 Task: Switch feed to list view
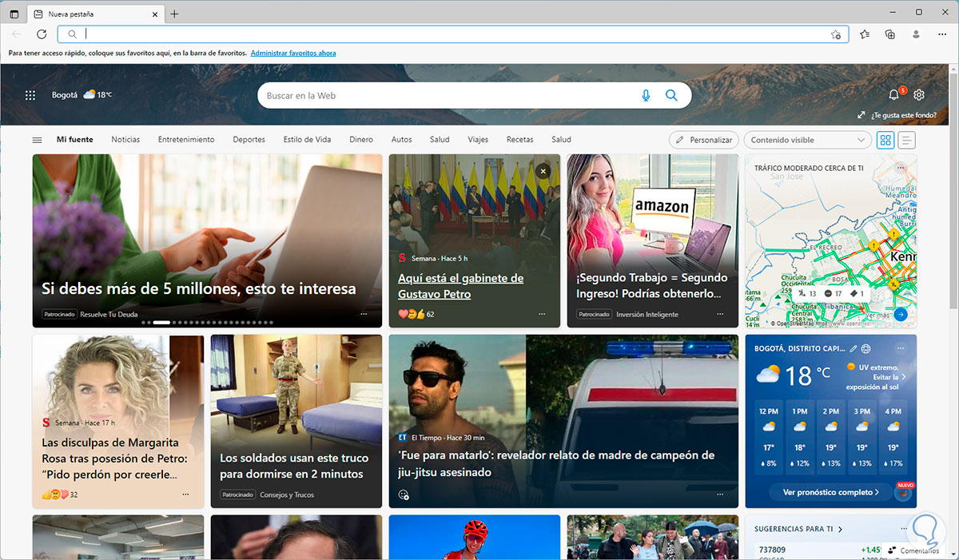tap(906, 140)
